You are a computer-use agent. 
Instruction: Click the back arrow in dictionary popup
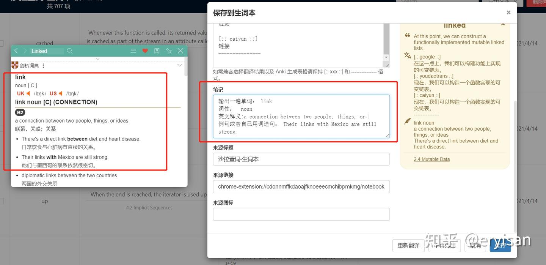[x=16, y=51]
